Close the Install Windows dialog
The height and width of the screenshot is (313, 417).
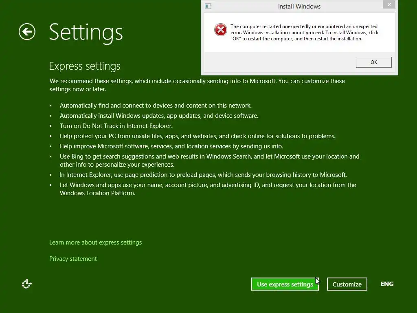point(389,4)
